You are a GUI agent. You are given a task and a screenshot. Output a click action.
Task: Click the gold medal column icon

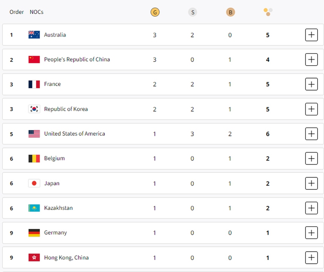pos(154,12)
